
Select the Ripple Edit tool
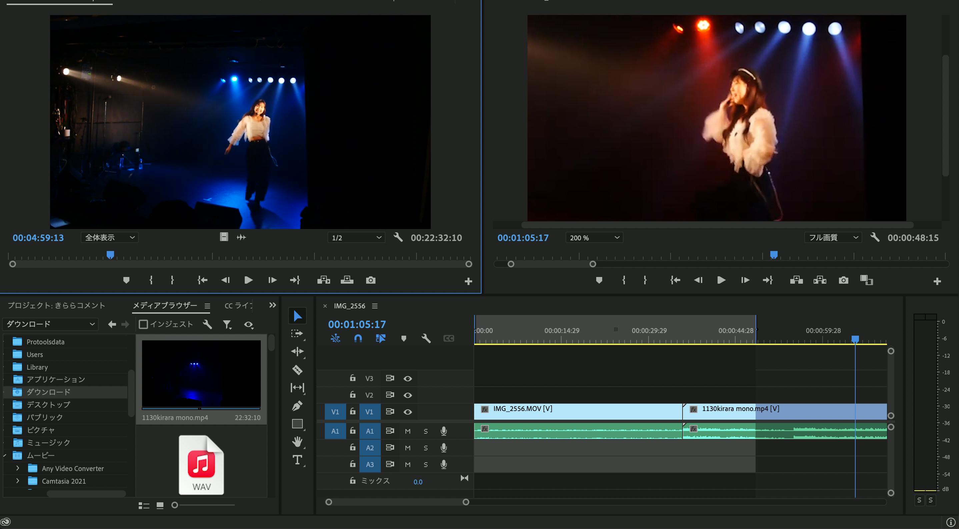coord(297,351)
